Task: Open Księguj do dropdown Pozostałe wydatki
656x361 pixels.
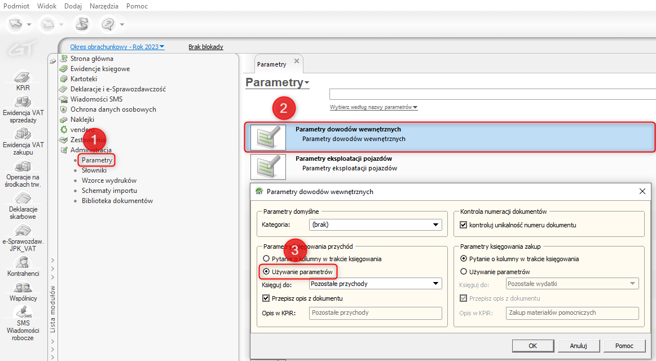Action: coord(573,284)
